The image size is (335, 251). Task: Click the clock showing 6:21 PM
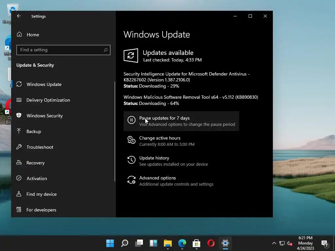(x=305, y=238)
